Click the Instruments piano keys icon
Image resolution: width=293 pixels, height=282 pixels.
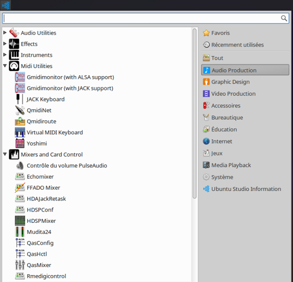(x=14, y=55)
